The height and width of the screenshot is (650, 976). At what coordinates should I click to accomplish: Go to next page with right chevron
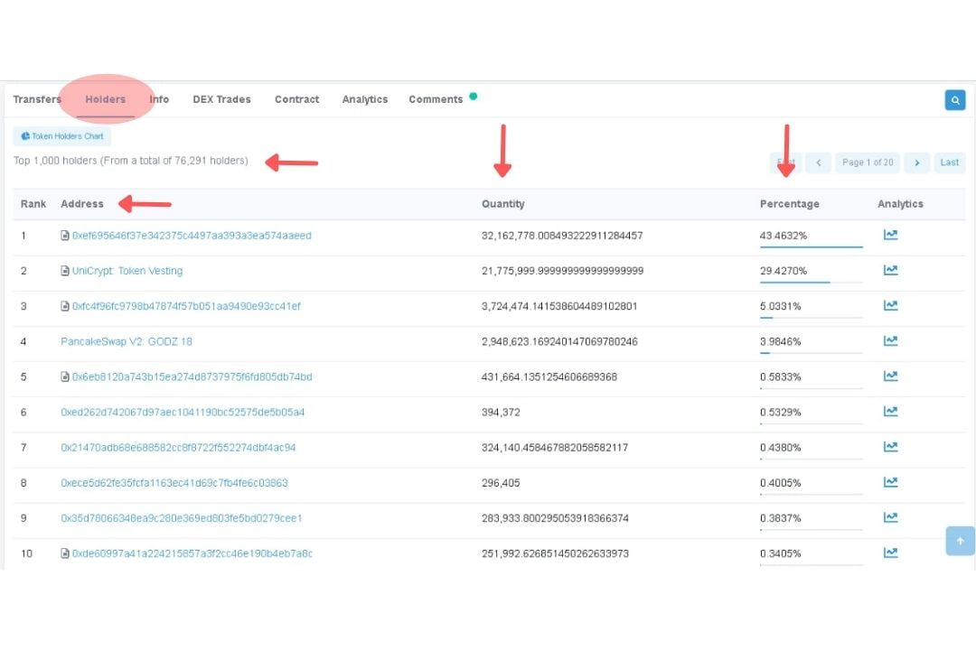tap(917, 162)
